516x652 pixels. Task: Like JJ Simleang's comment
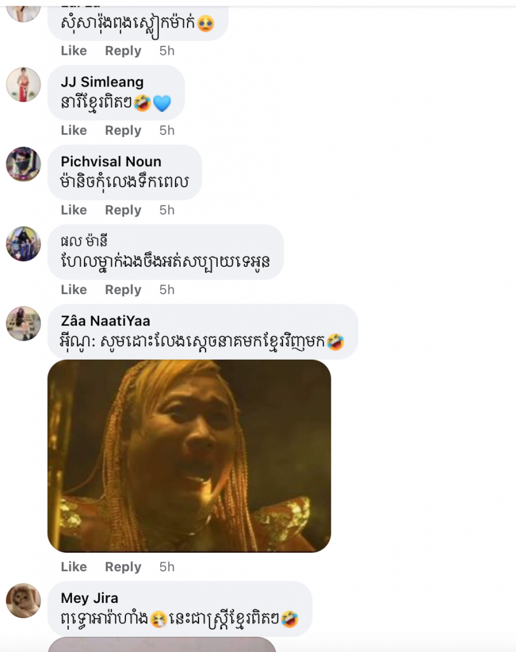[x=74, y=131]
